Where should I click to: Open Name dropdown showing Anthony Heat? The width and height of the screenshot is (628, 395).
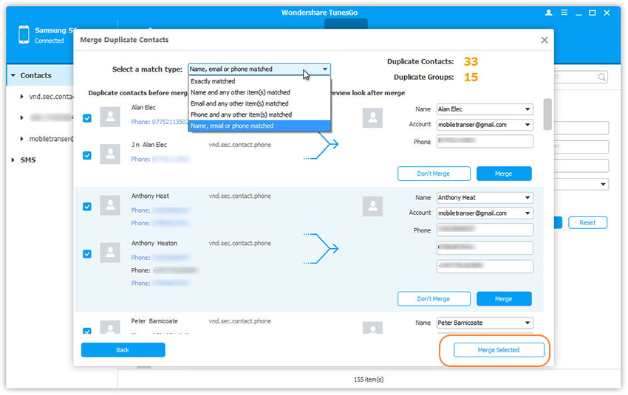pyautogui.click(x=485, y=197)
